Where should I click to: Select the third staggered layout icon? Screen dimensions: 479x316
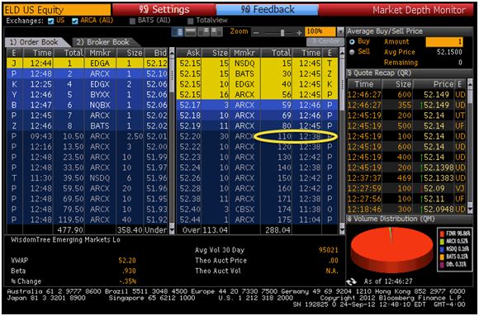pos(203,31)
